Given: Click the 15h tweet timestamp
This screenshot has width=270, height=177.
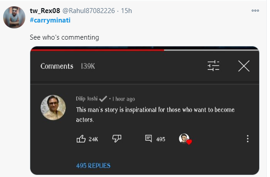Looking at the screenshot, I should [126, 11].
